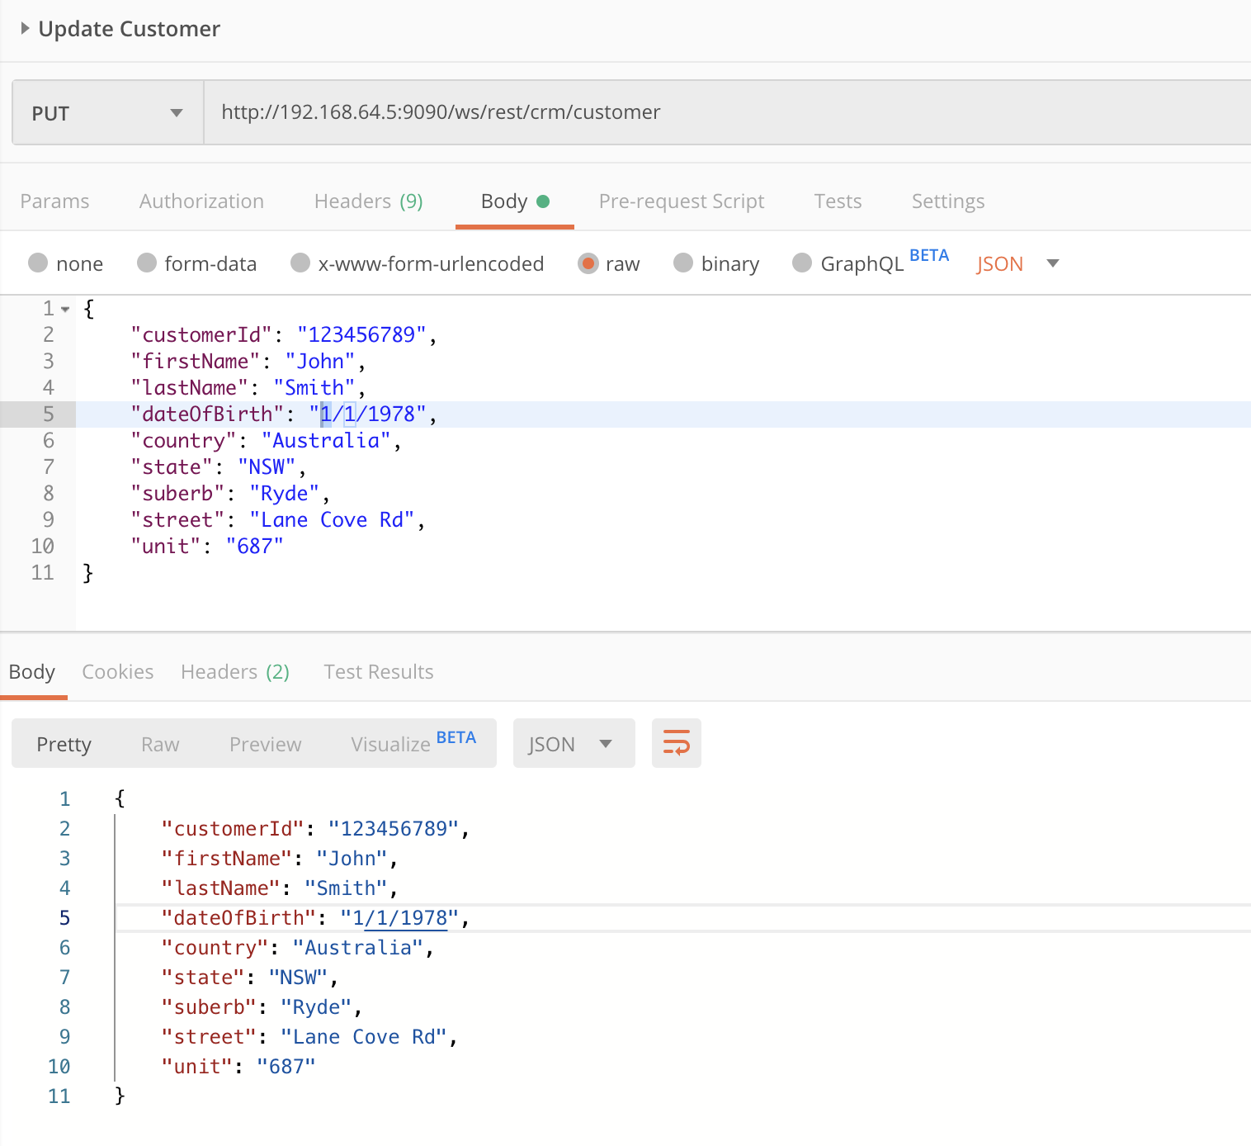Viewport: 1251px width, 1146px height.
Task: Open the Pre-request Script tab
Action: 681,201
